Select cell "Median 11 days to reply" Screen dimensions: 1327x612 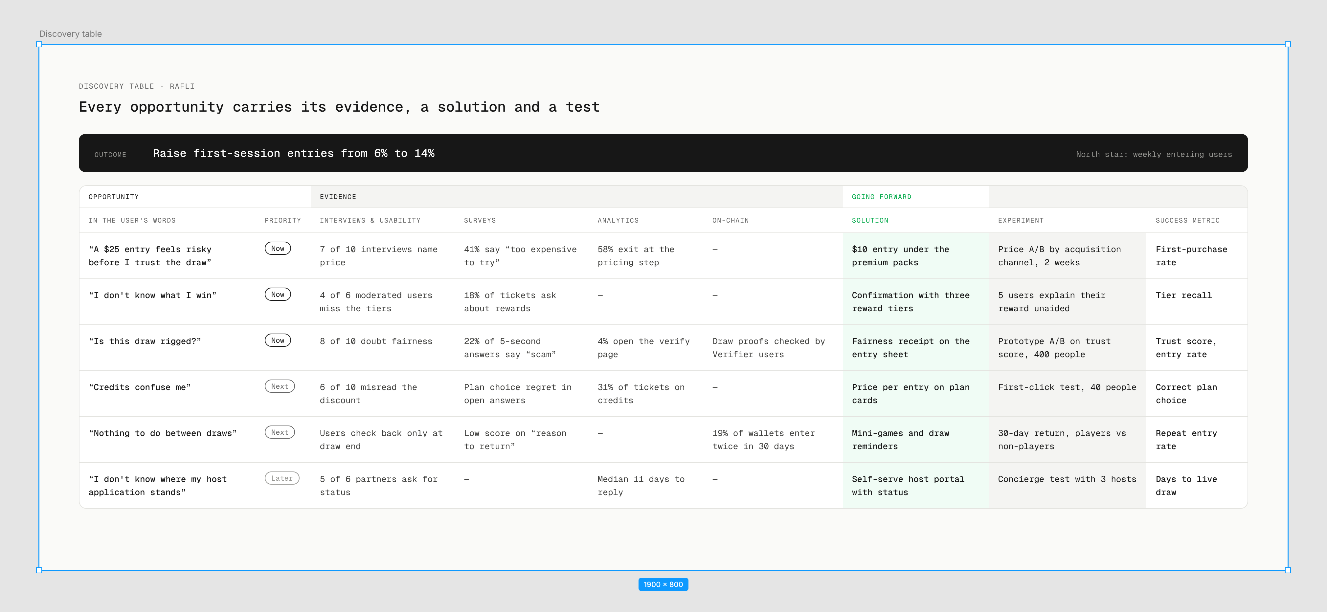coord(641,486)
